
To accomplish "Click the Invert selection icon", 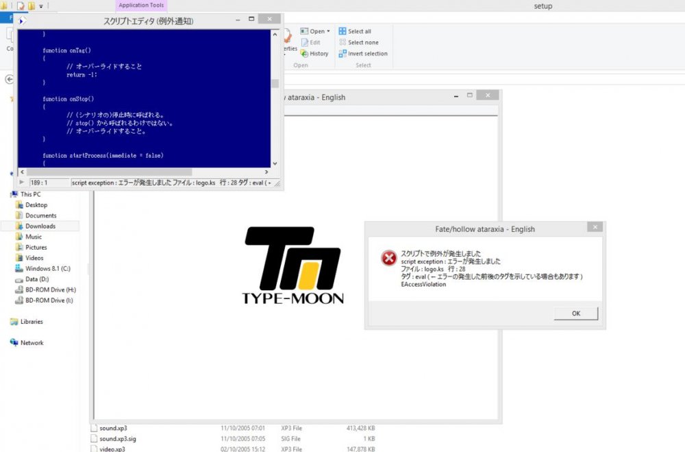I will point(344,53).
